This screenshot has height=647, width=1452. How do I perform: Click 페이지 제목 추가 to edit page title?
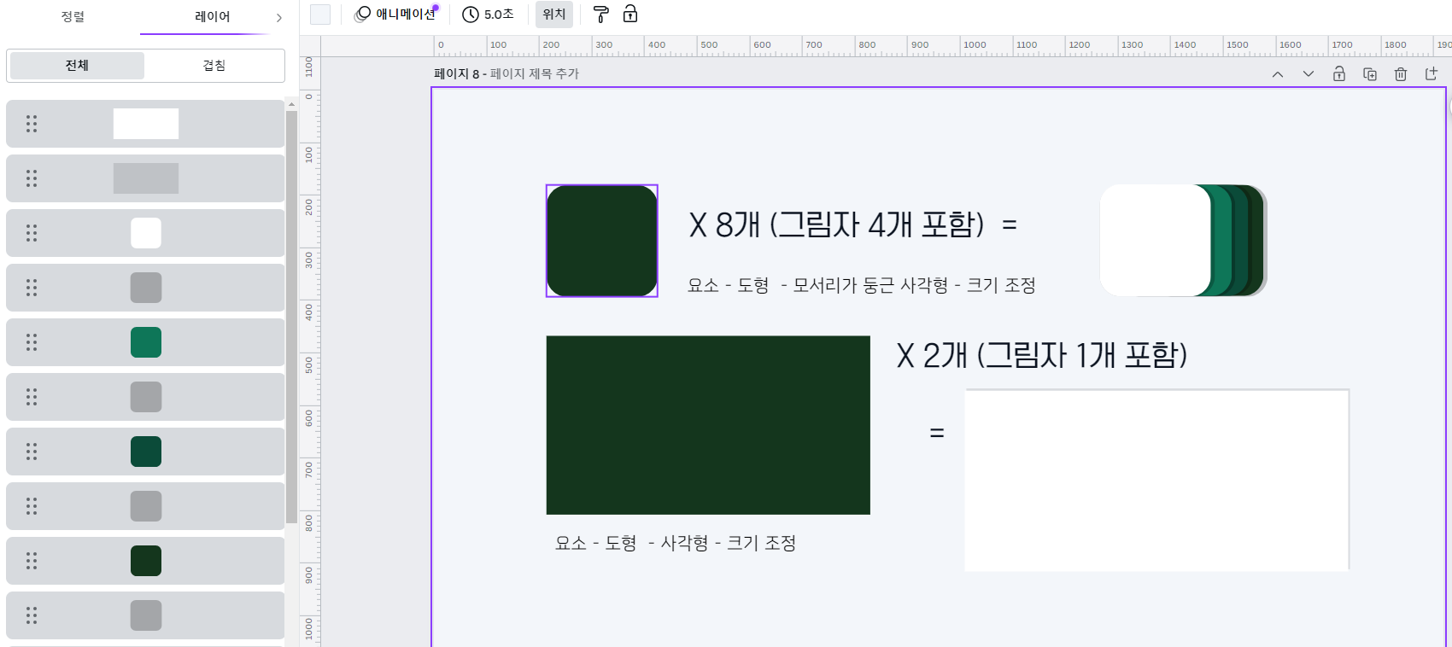535,74
